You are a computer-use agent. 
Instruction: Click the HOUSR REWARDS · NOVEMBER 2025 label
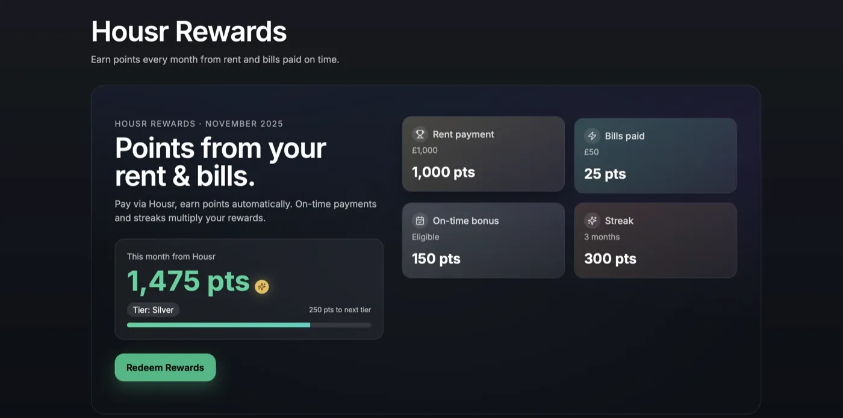[199, 124]
